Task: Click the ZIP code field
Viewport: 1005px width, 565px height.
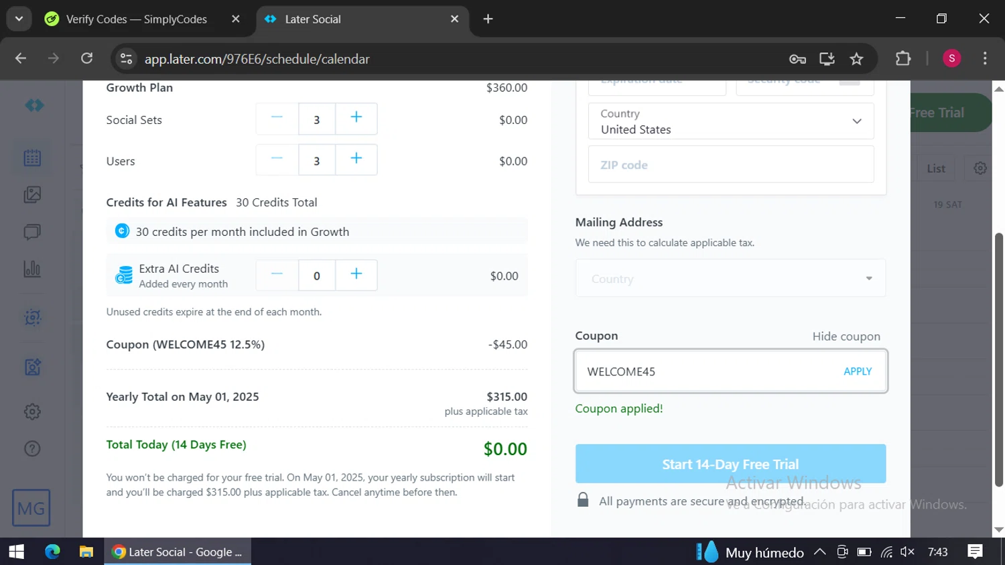Action: pos(731,164)
